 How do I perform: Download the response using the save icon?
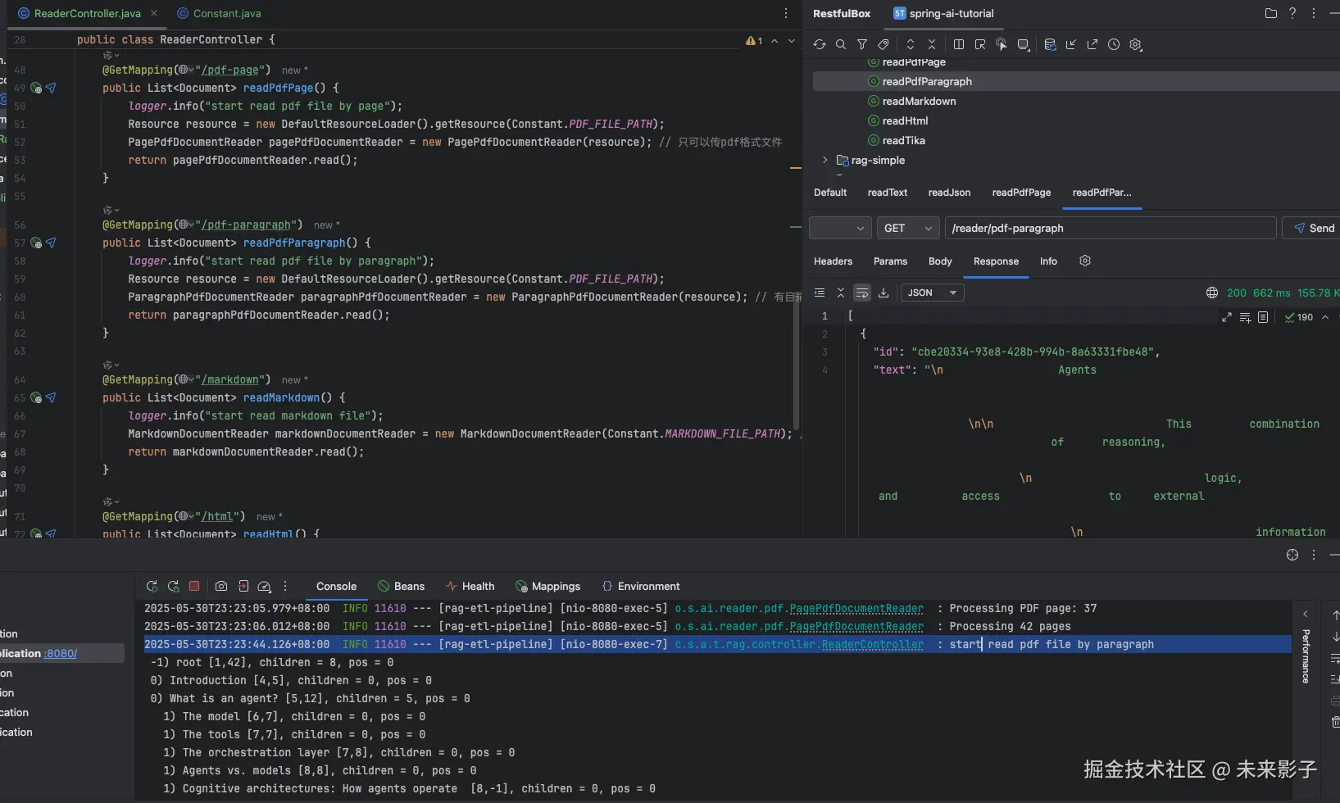click(x=883, y=293)
